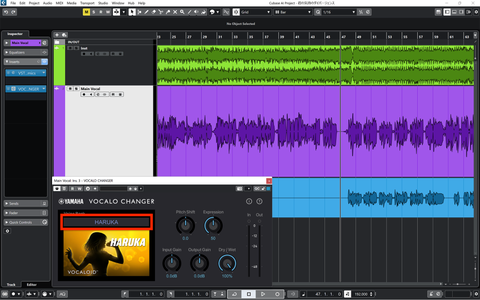Image resolution: width=480 pixels, height=300 pixels.
Task: Toggle the global Solo S button
Action: tap(94, 12)
